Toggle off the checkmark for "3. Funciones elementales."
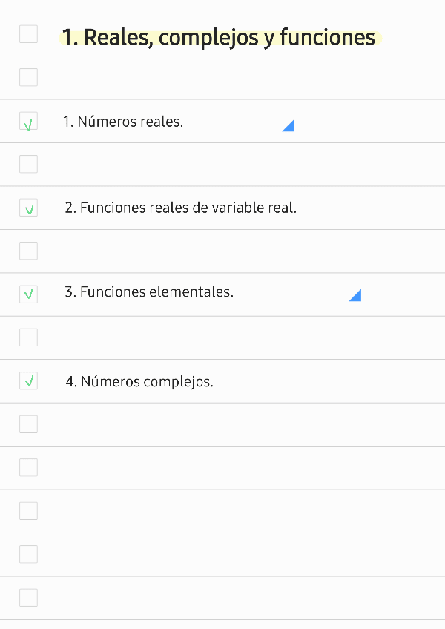Image resolution: width=445 pixels, height=629 pixels. click(x=28, y=294)
